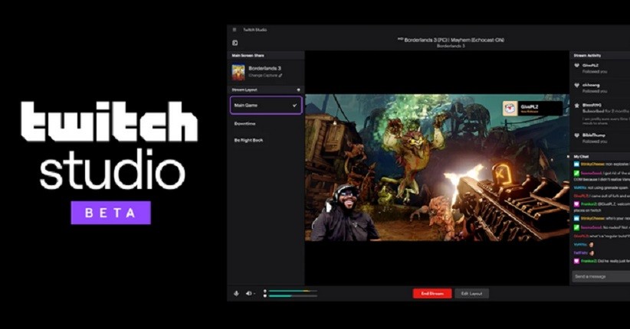Click the Edit Layout button
The width and height of the screenshot is (630, 329).
click(471, 293)
